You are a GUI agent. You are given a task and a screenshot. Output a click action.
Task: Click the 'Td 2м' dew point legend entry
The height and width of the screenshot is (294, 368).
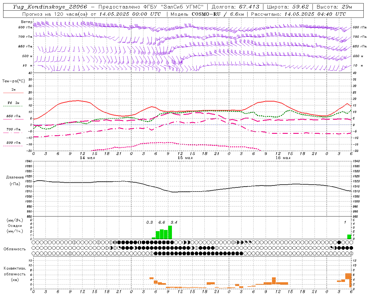click(14, 103)
